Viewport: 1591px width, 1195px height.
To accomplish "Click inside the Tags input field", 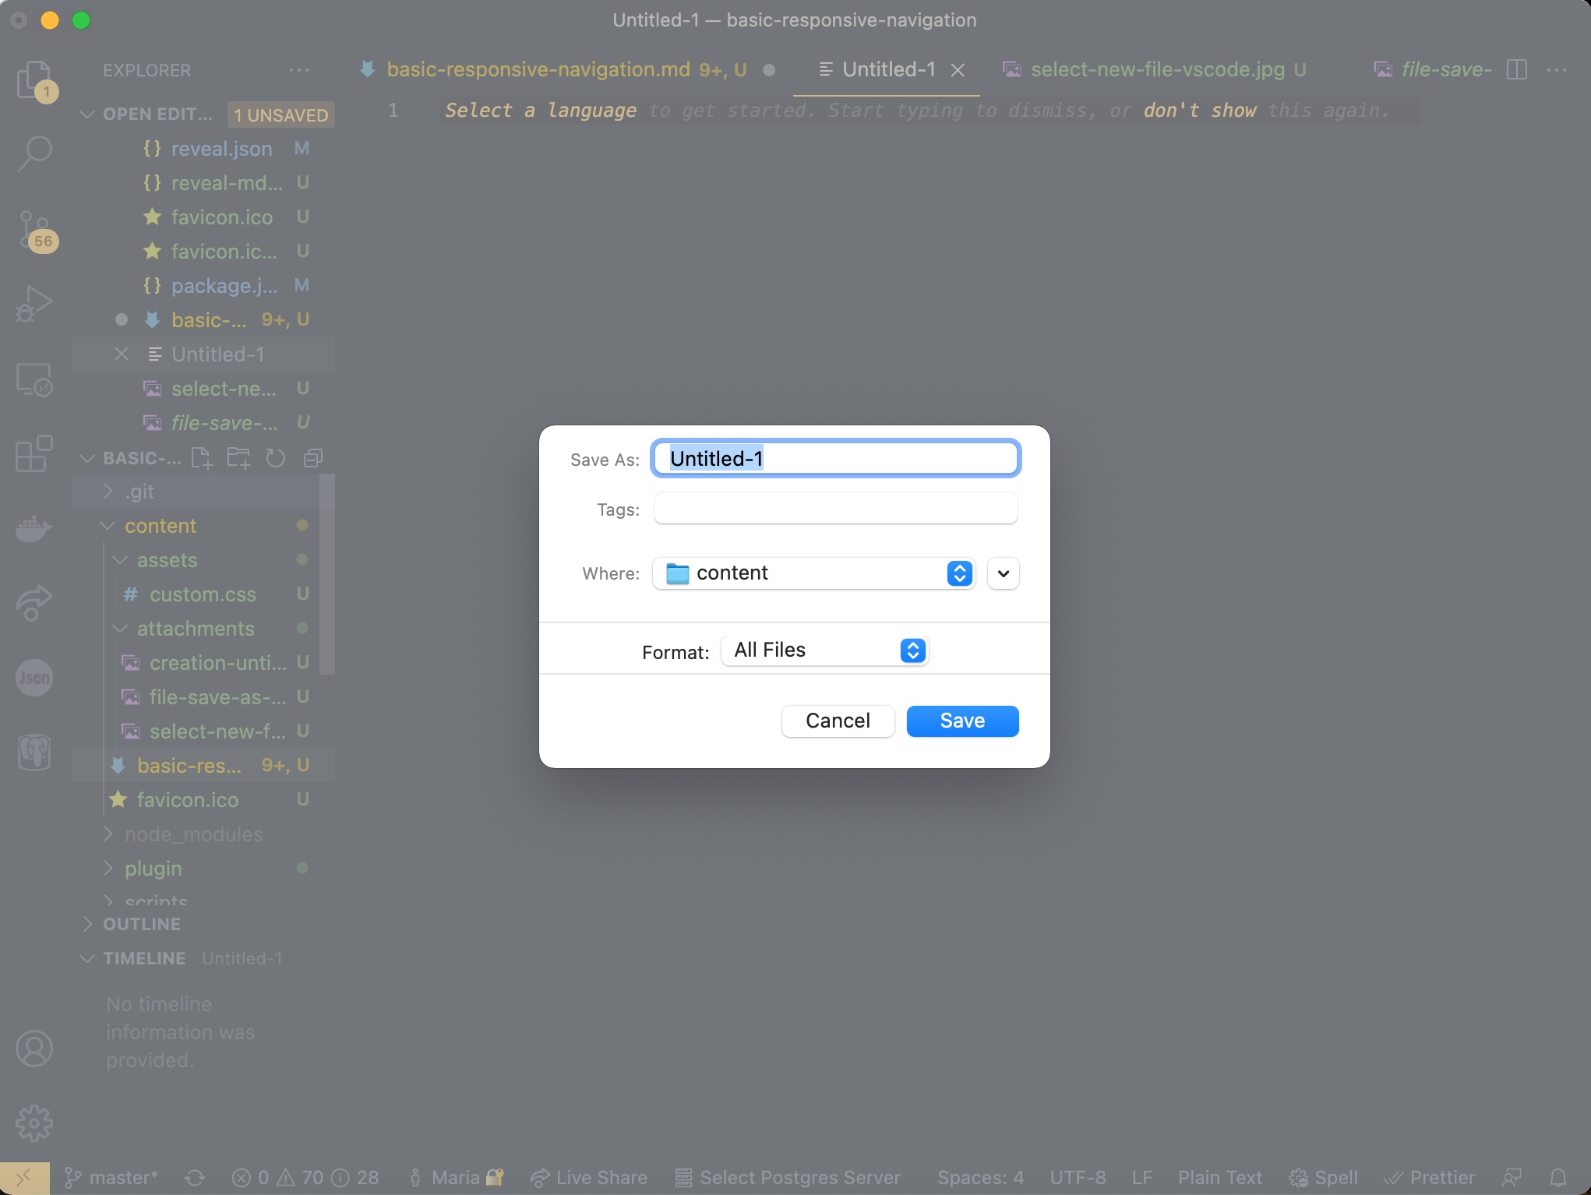I will click(x=834, y=508).
